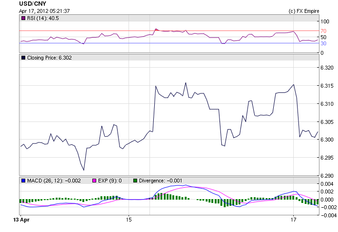Click the 6.315 price axis label
Viewport: 338px width, 232px height.
[x=327, y=86]
